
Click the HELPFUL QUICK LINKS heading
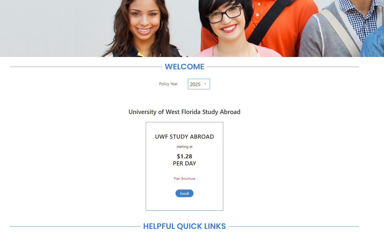pyautogui.click(x=184, y=226)
